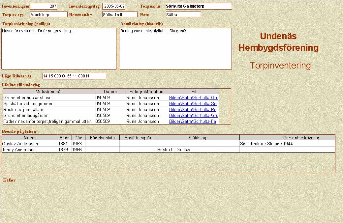
Task: Click the Fotograf/författare column header
Action: click(147, 92)
